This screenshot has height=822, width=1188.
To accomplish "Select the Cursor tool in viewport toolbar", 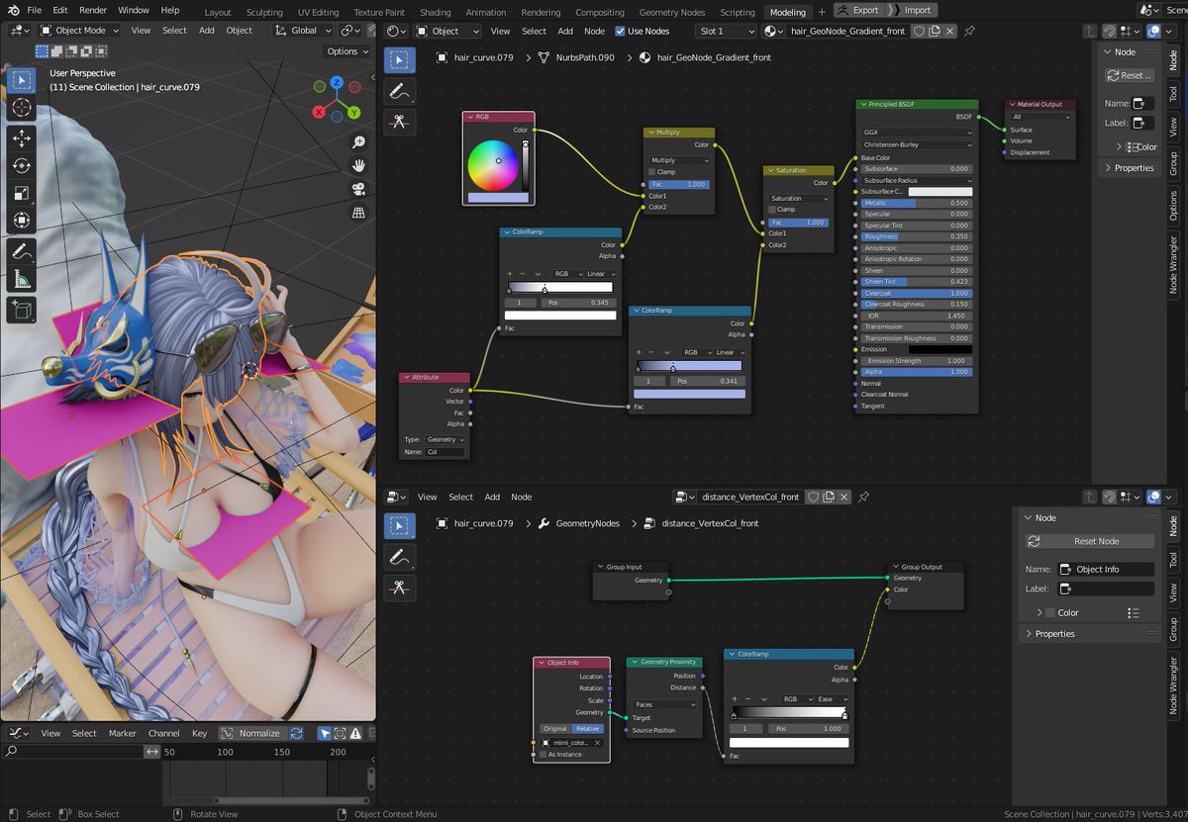I will (x=21, y=107).
